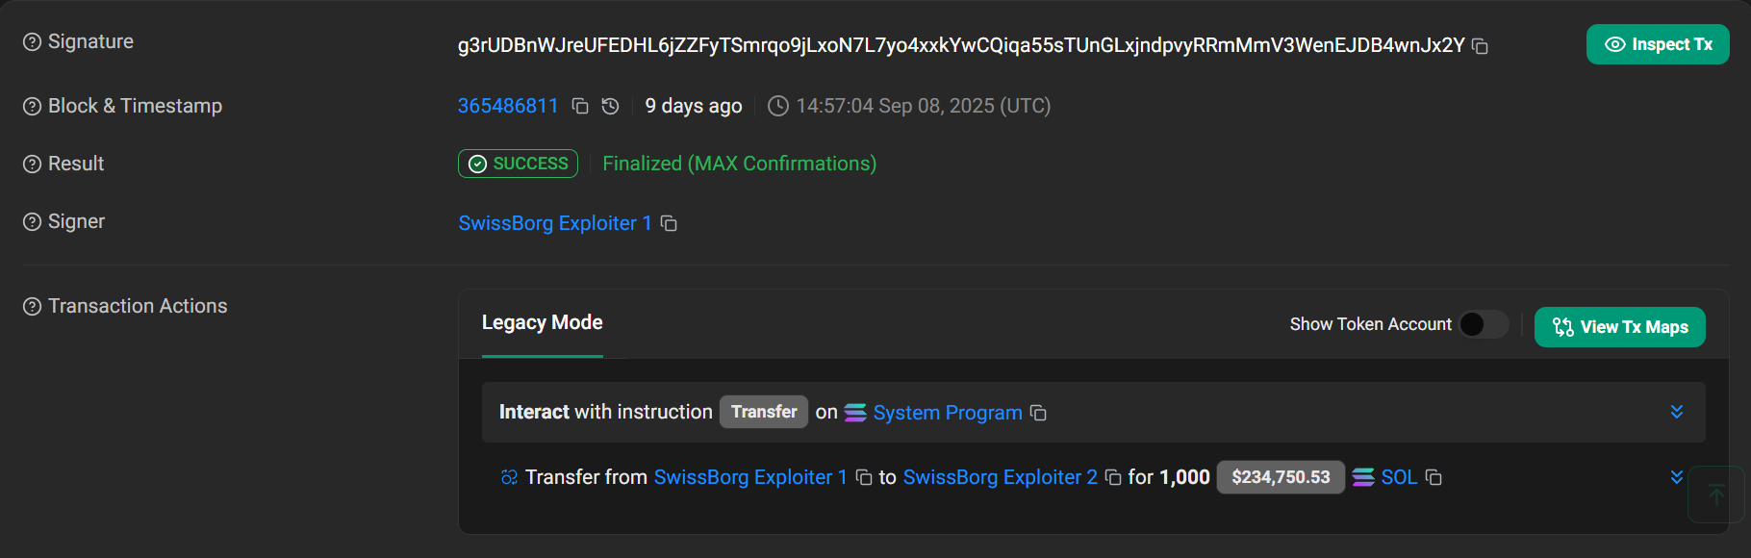This screenshot has height=558, width=1751.
Task: Copy the transaction signature
Action: click(1481, 46)
